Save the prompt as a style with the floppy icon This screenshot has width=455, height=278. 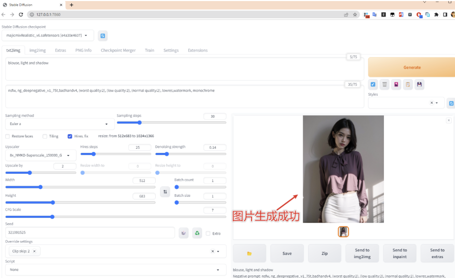tap(419, 84)
